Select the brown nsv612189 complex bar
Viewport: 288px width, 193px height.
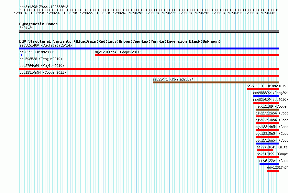click(267, 110)
